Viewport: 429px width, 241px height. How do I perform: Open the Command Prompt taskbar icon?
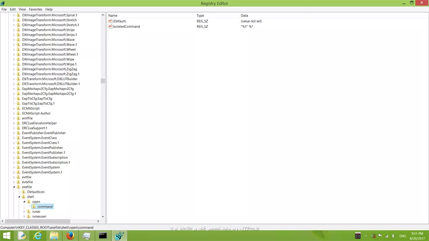(103, 236)
